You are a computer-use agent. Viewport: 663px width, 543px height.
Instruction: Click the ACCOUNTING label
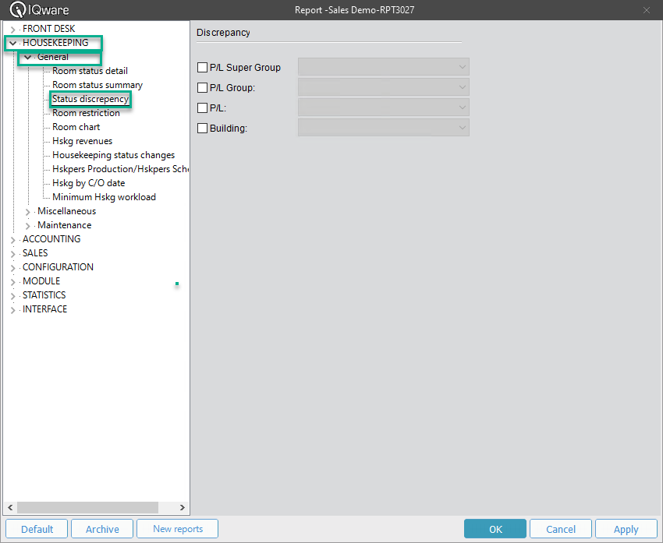[x=51, y=239]
